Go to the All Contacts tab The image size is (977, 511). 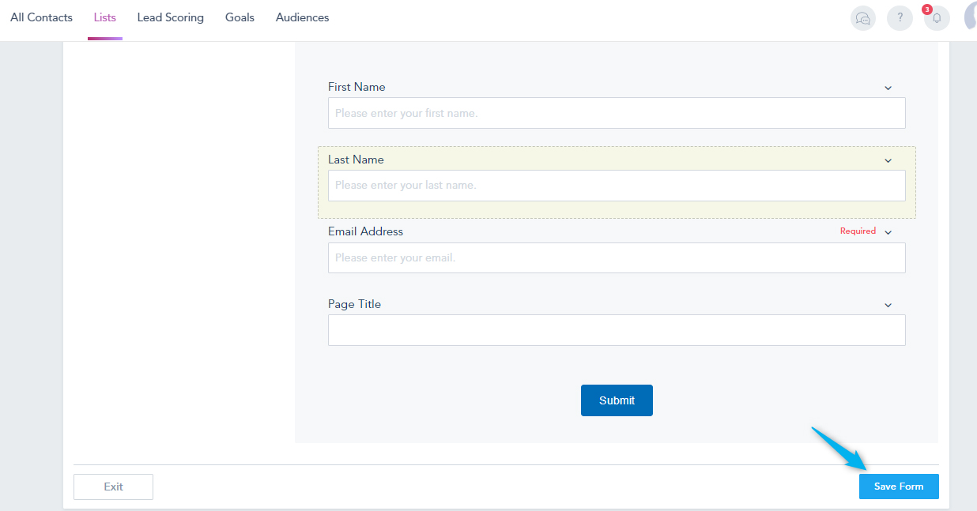41,17
